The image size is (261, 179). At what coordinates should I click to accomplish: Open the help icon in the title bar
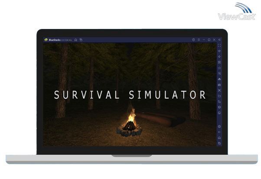(x=193, y=40)
